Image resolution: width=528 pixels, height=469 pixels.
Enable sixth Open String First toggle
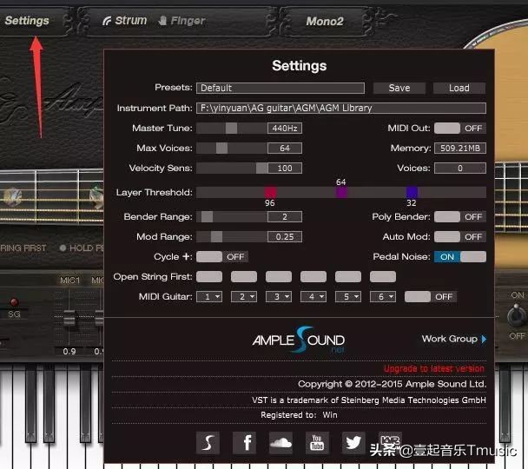point(383,277)
